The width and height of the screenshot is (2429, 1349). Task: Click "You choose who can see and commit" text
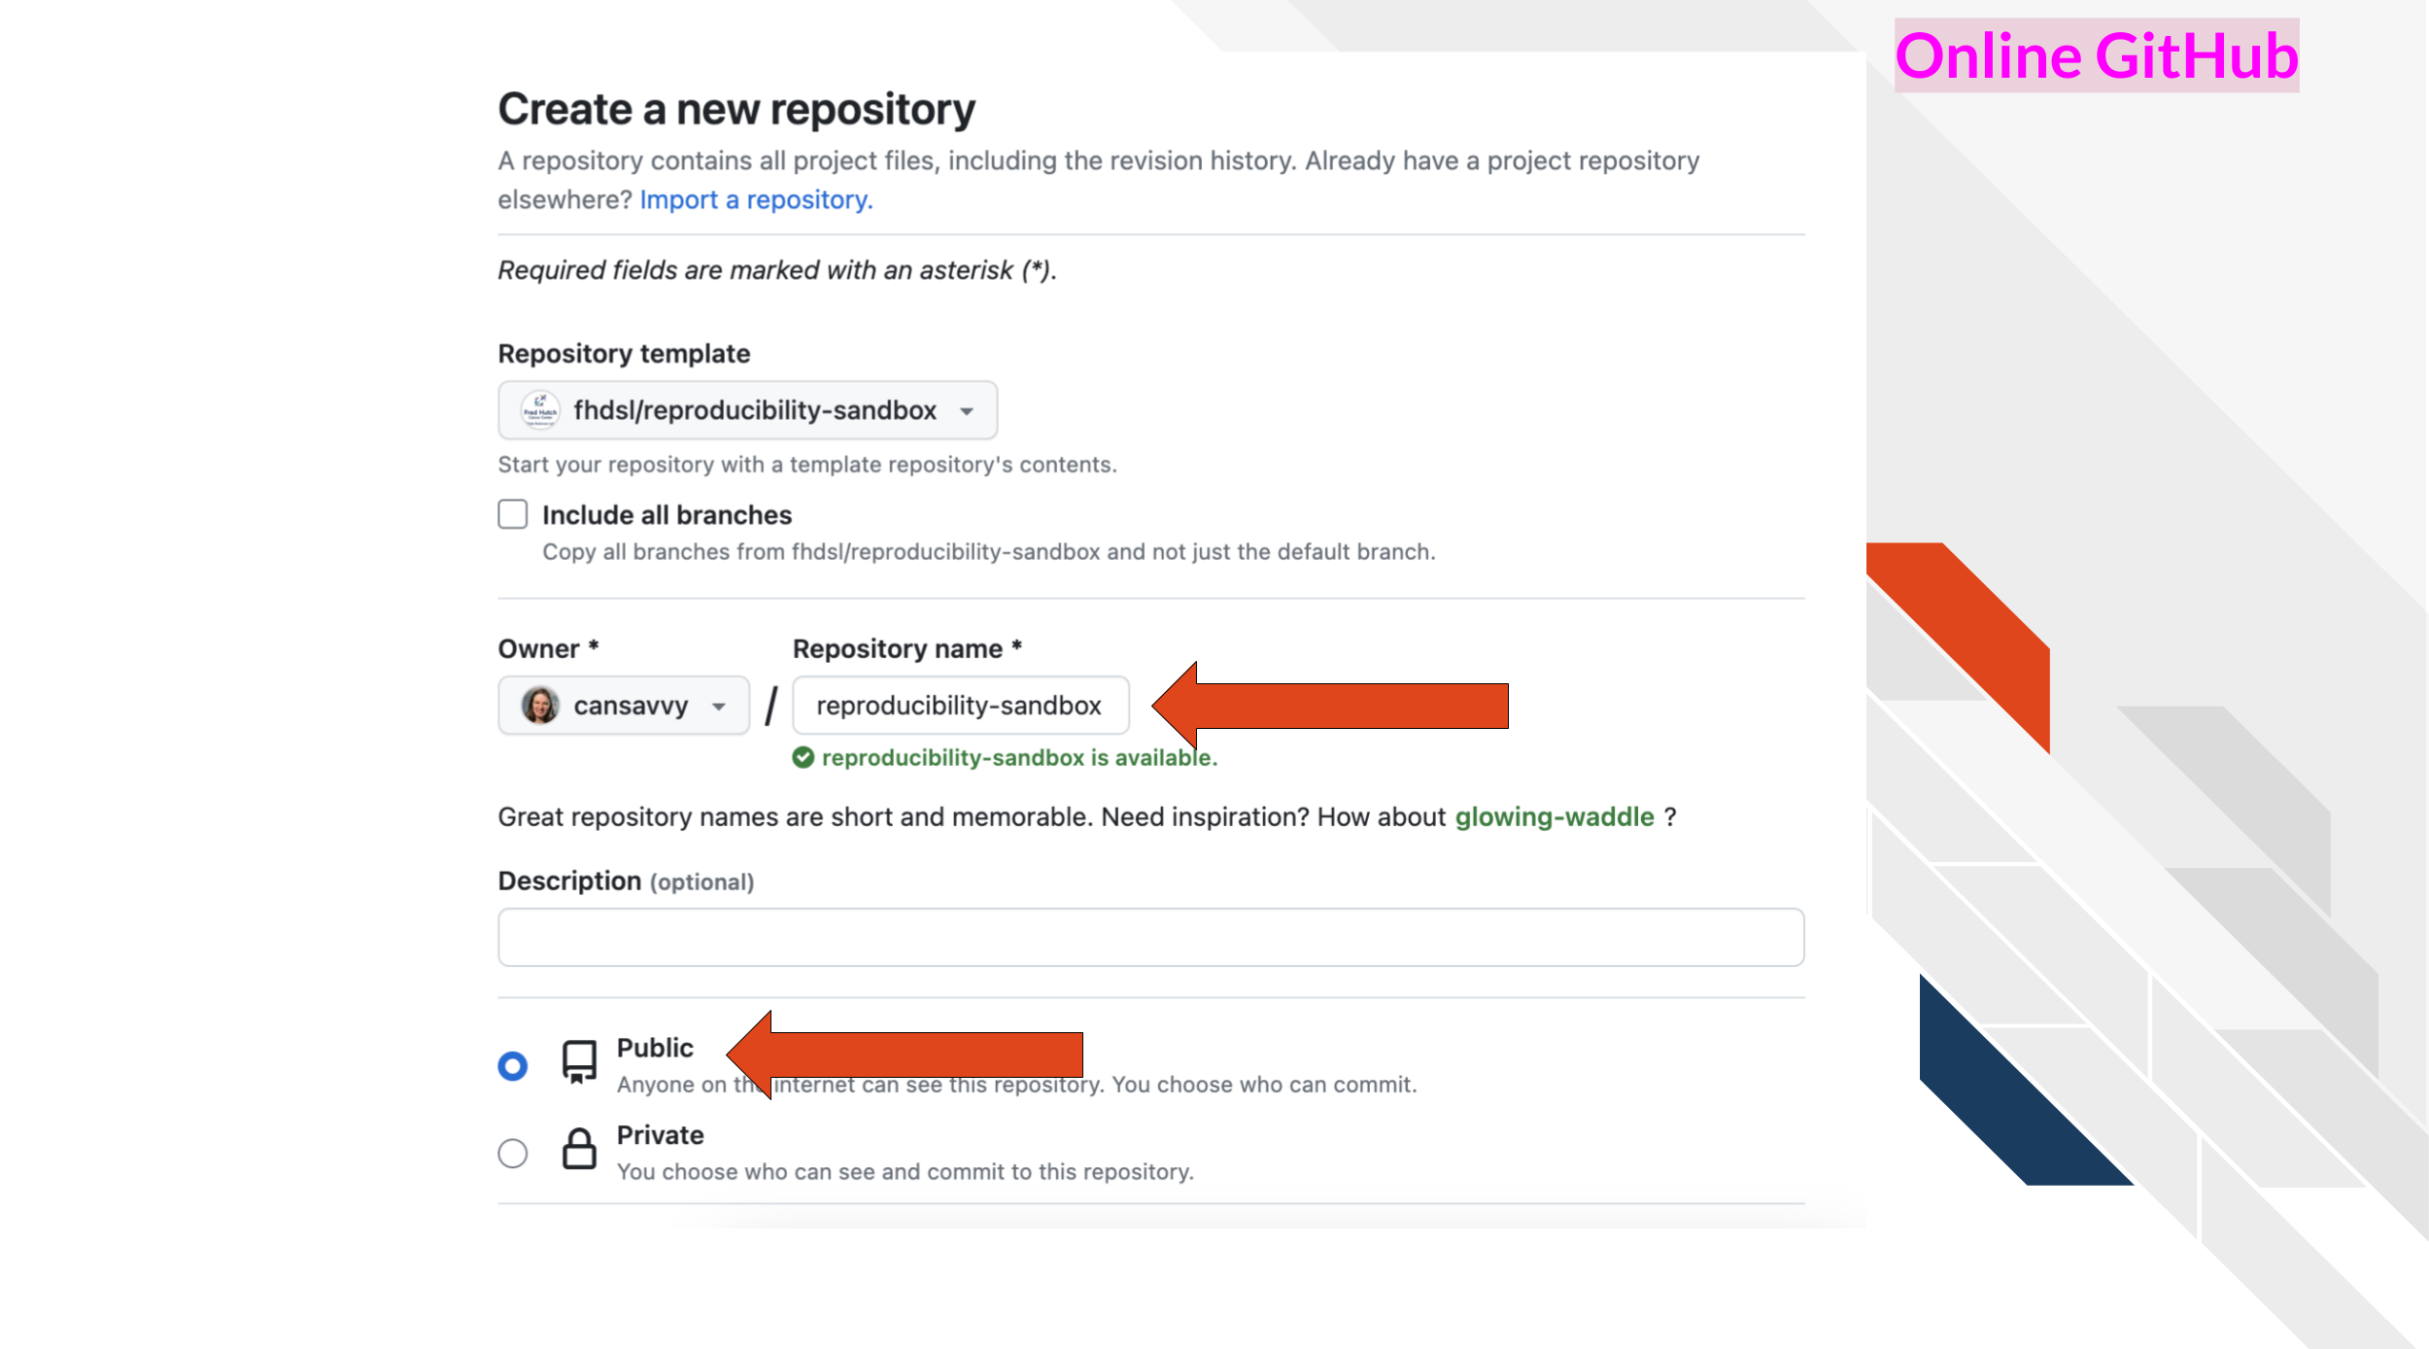pyautogui.click(x=905, y=1172)
